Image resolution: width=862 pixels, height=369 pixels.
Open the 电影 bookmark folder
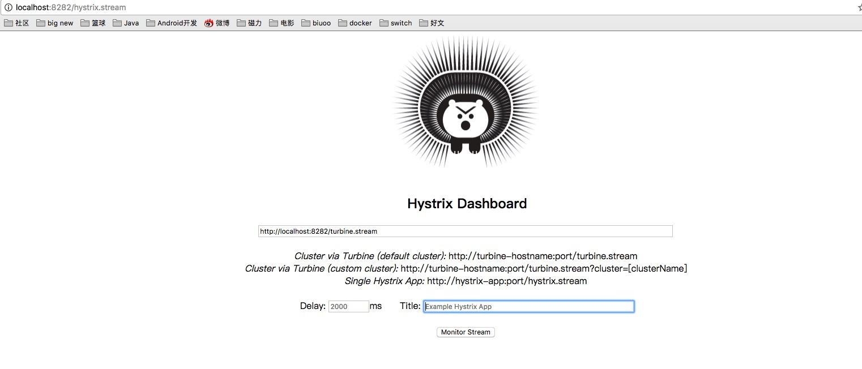coord(281,23)
